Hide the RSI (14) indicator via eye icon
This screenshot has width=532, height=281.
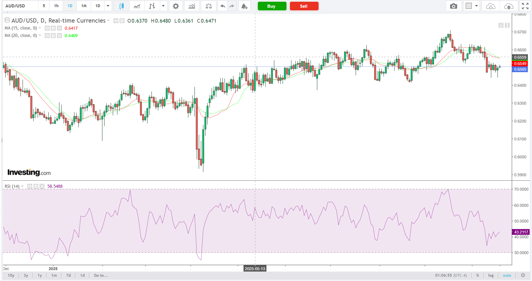click(x=30, y=186)
